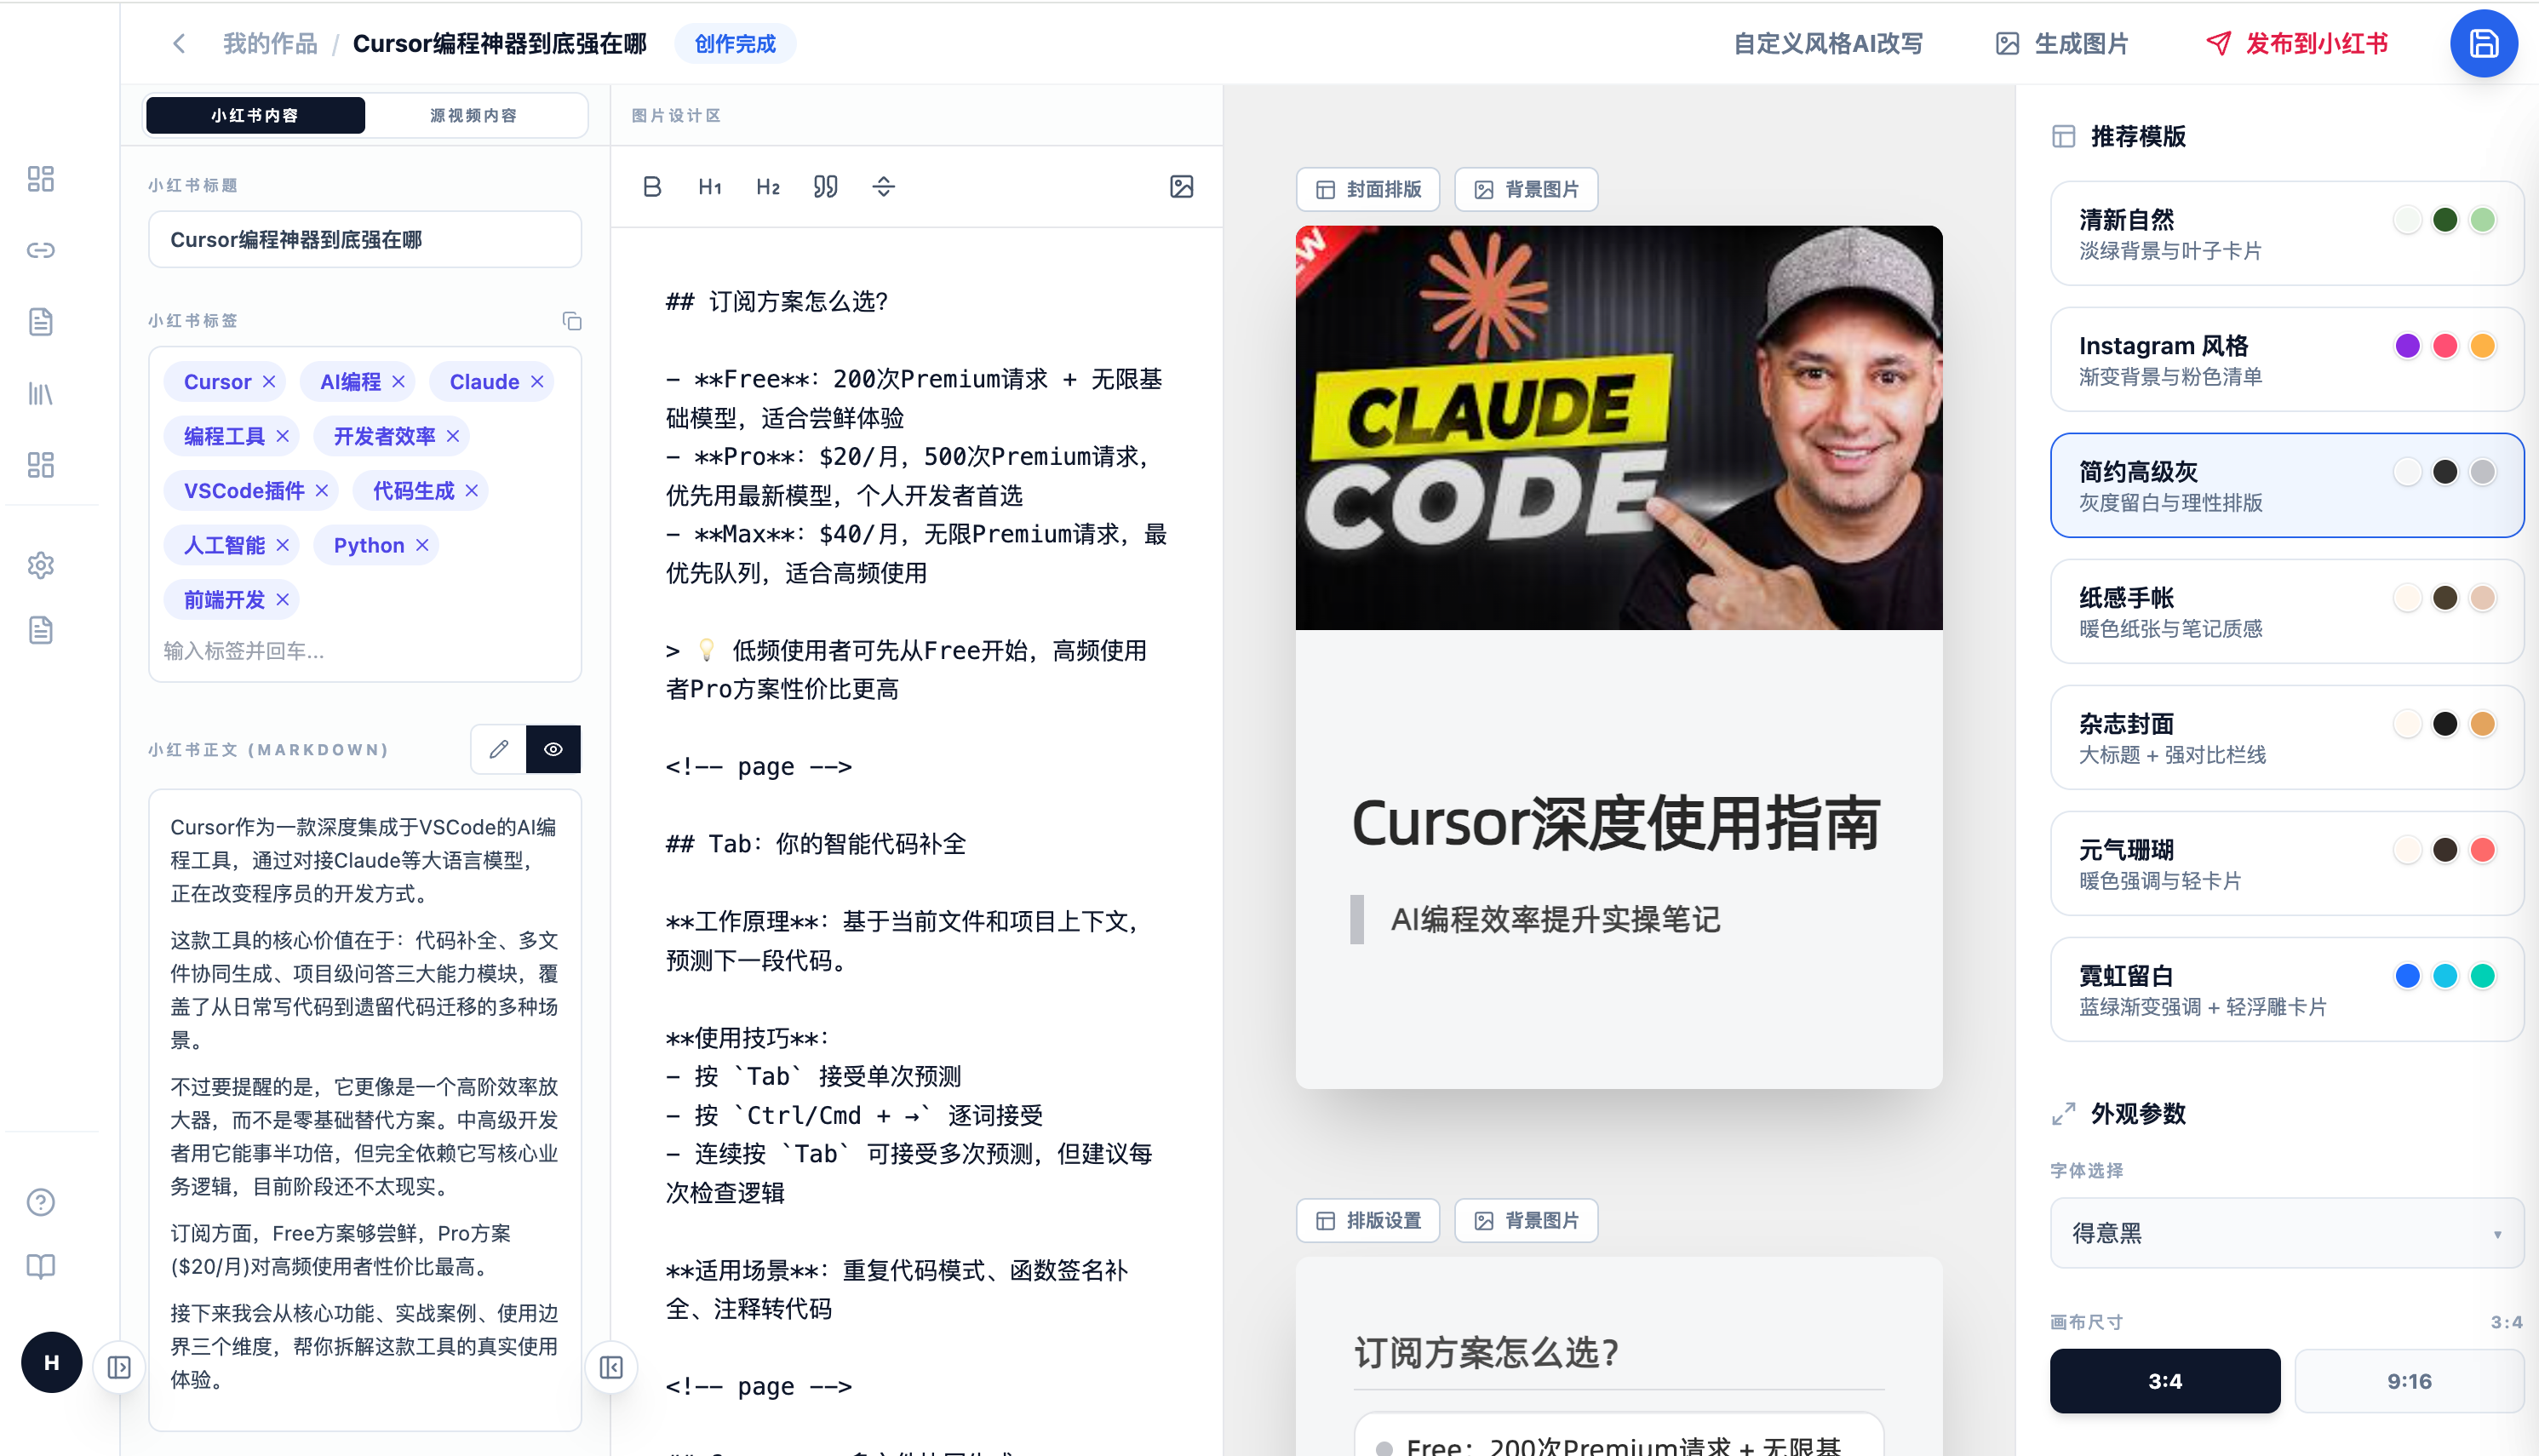Collapse the navigation sidebar
Viewport: 2539px width, 1456px height.
[x=119, y=1367]
